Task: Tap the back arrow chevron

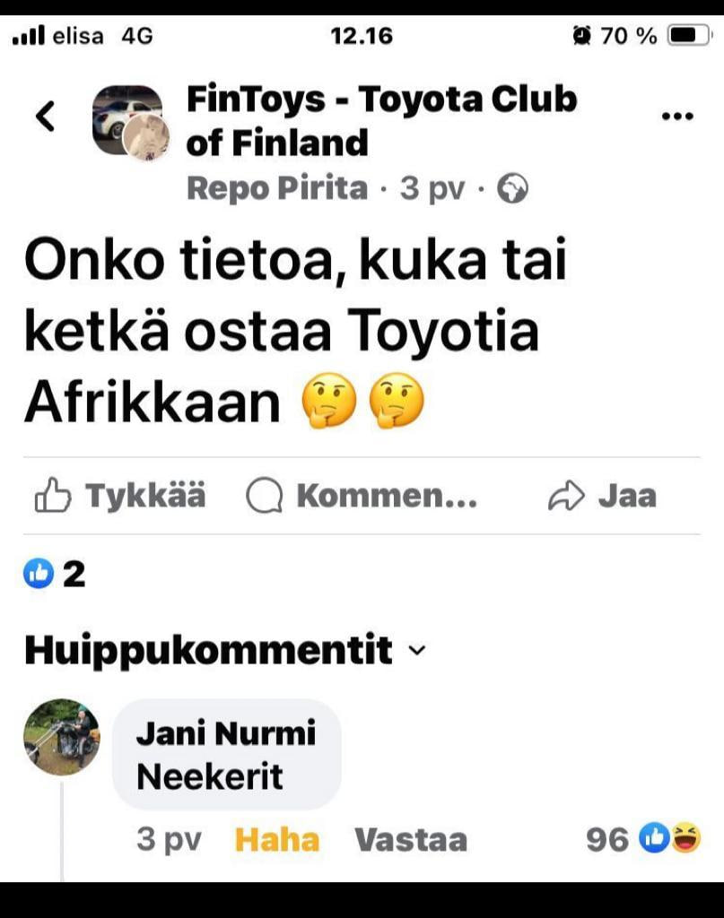Action: pos(45,116)
